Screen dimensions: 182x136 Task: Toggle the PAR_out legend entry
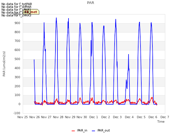tap(101, 130)
